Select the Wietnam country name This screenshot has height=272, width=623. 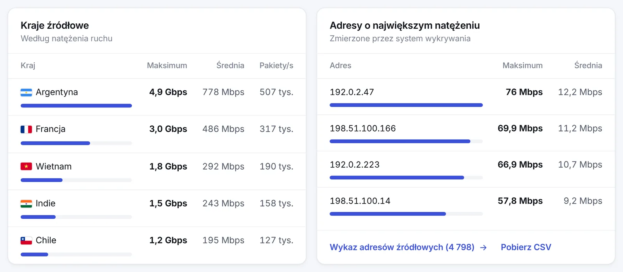pos(54,167)
